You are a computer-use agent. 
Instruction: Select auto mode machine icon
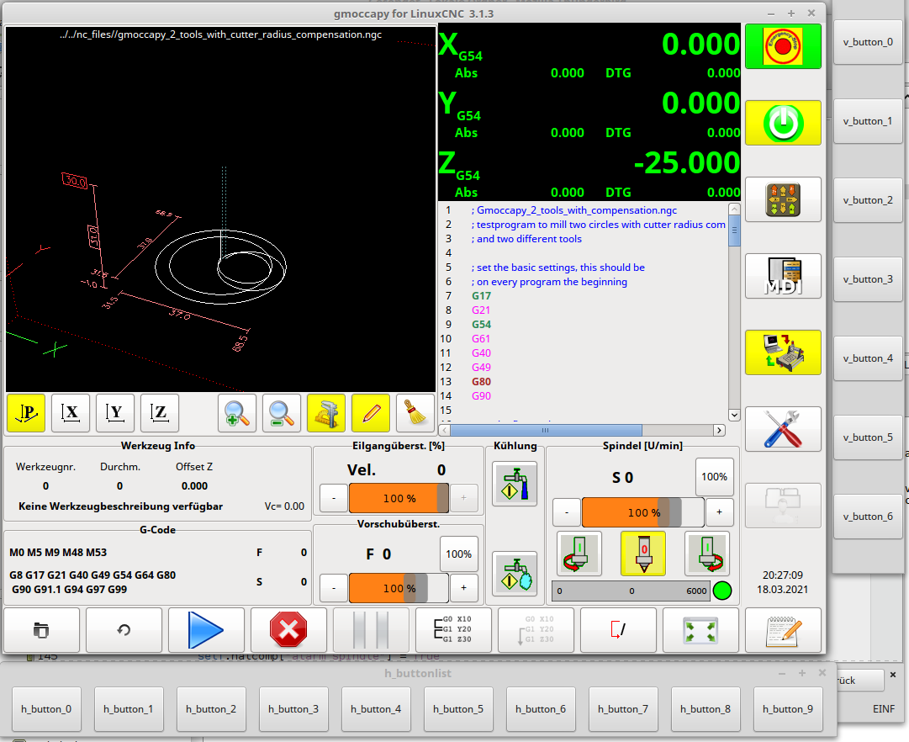pos(783,352)
